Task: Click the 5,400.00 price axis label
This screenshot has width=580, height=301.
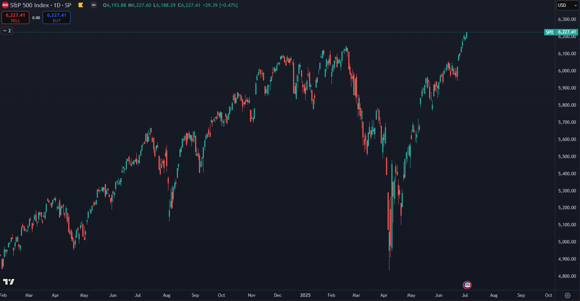Action: tap(567, 174)
